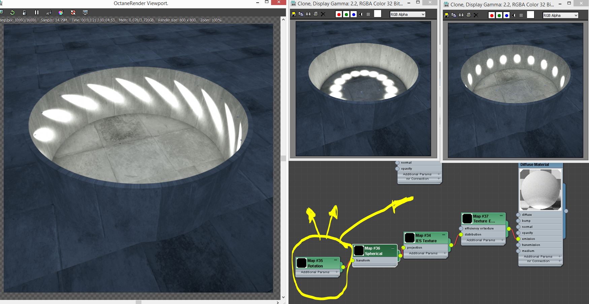Select the material picker lifebuoy icon
Image resolution: width=589 pixels, height=304 pixels.
tap(73, 12)
